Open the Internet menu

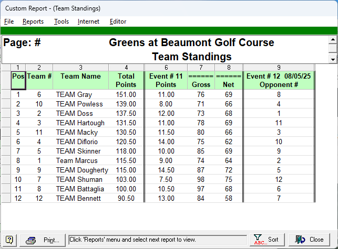(x=88, y=21)
